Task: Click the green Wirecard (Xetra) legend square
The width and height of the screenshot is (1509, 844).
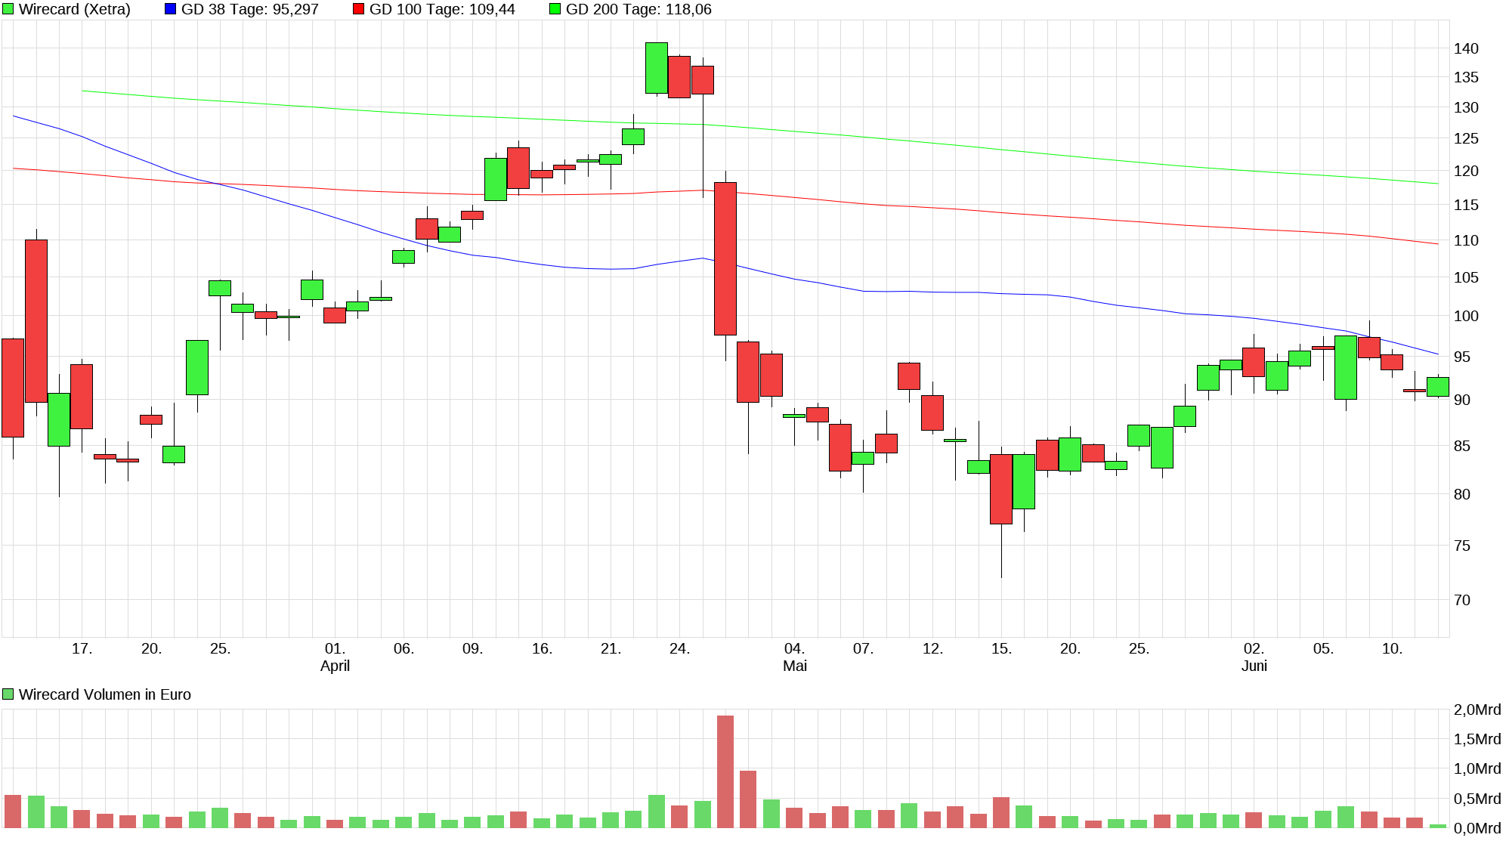Action: [x=8, y=9]
